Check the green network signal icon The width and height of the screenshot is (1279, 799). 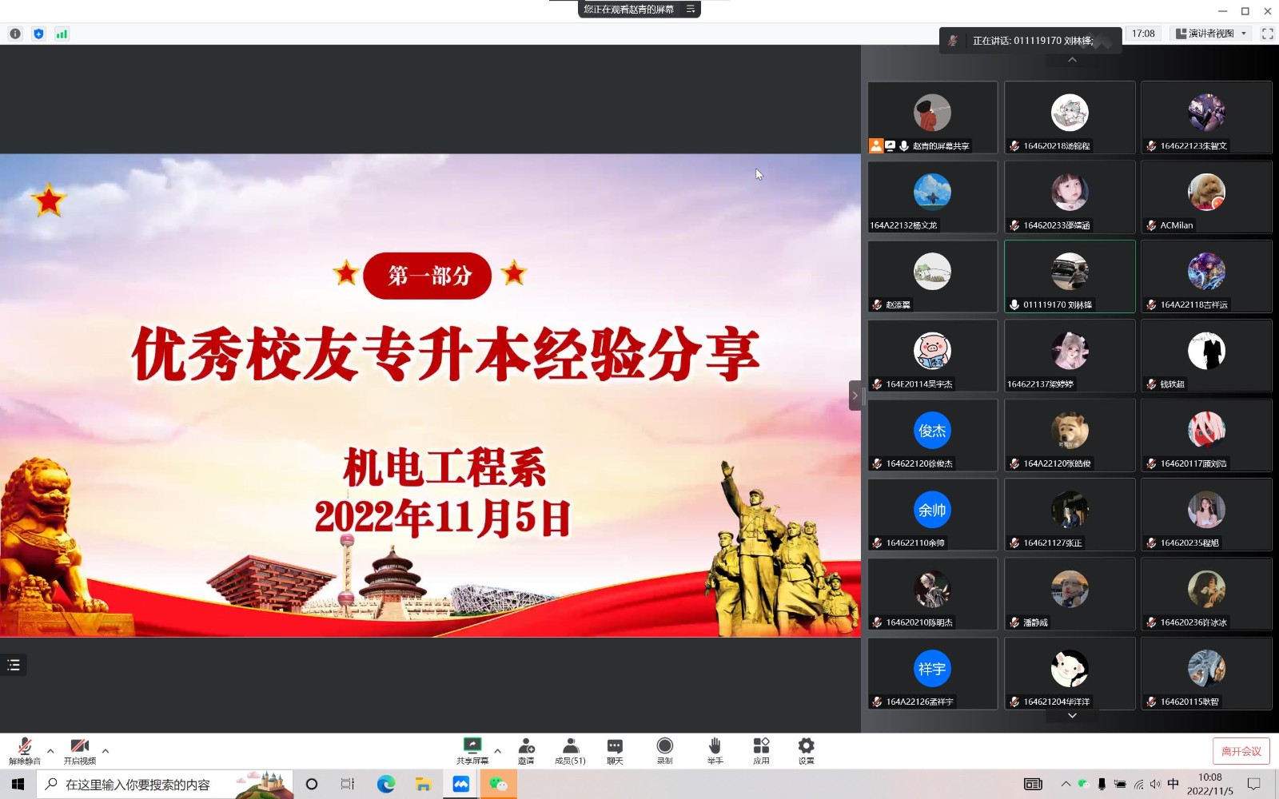point(62,34)
